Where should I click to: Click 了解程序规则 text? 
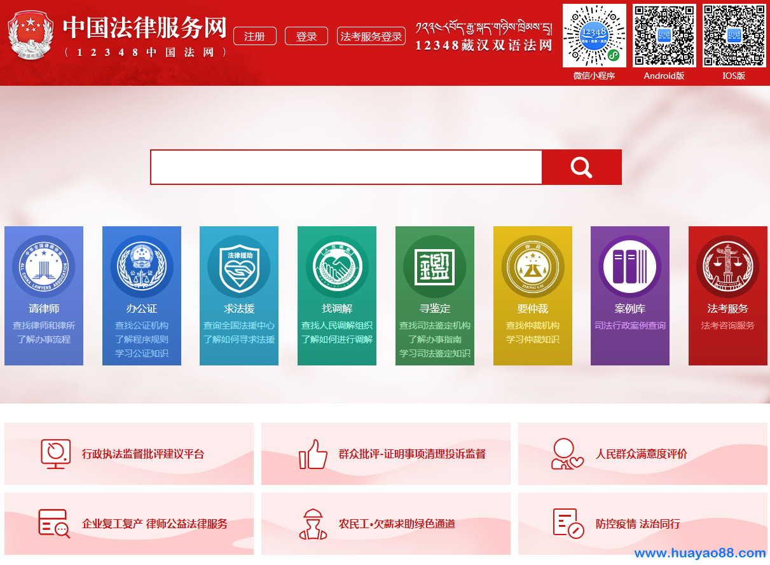coord(142,339)
